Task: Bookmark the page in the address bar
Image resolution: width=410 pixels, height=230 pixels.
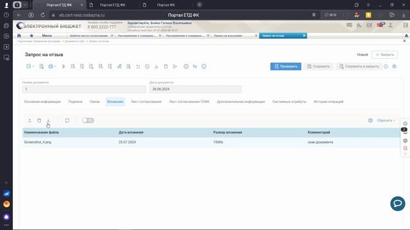Action: point(314,15)
